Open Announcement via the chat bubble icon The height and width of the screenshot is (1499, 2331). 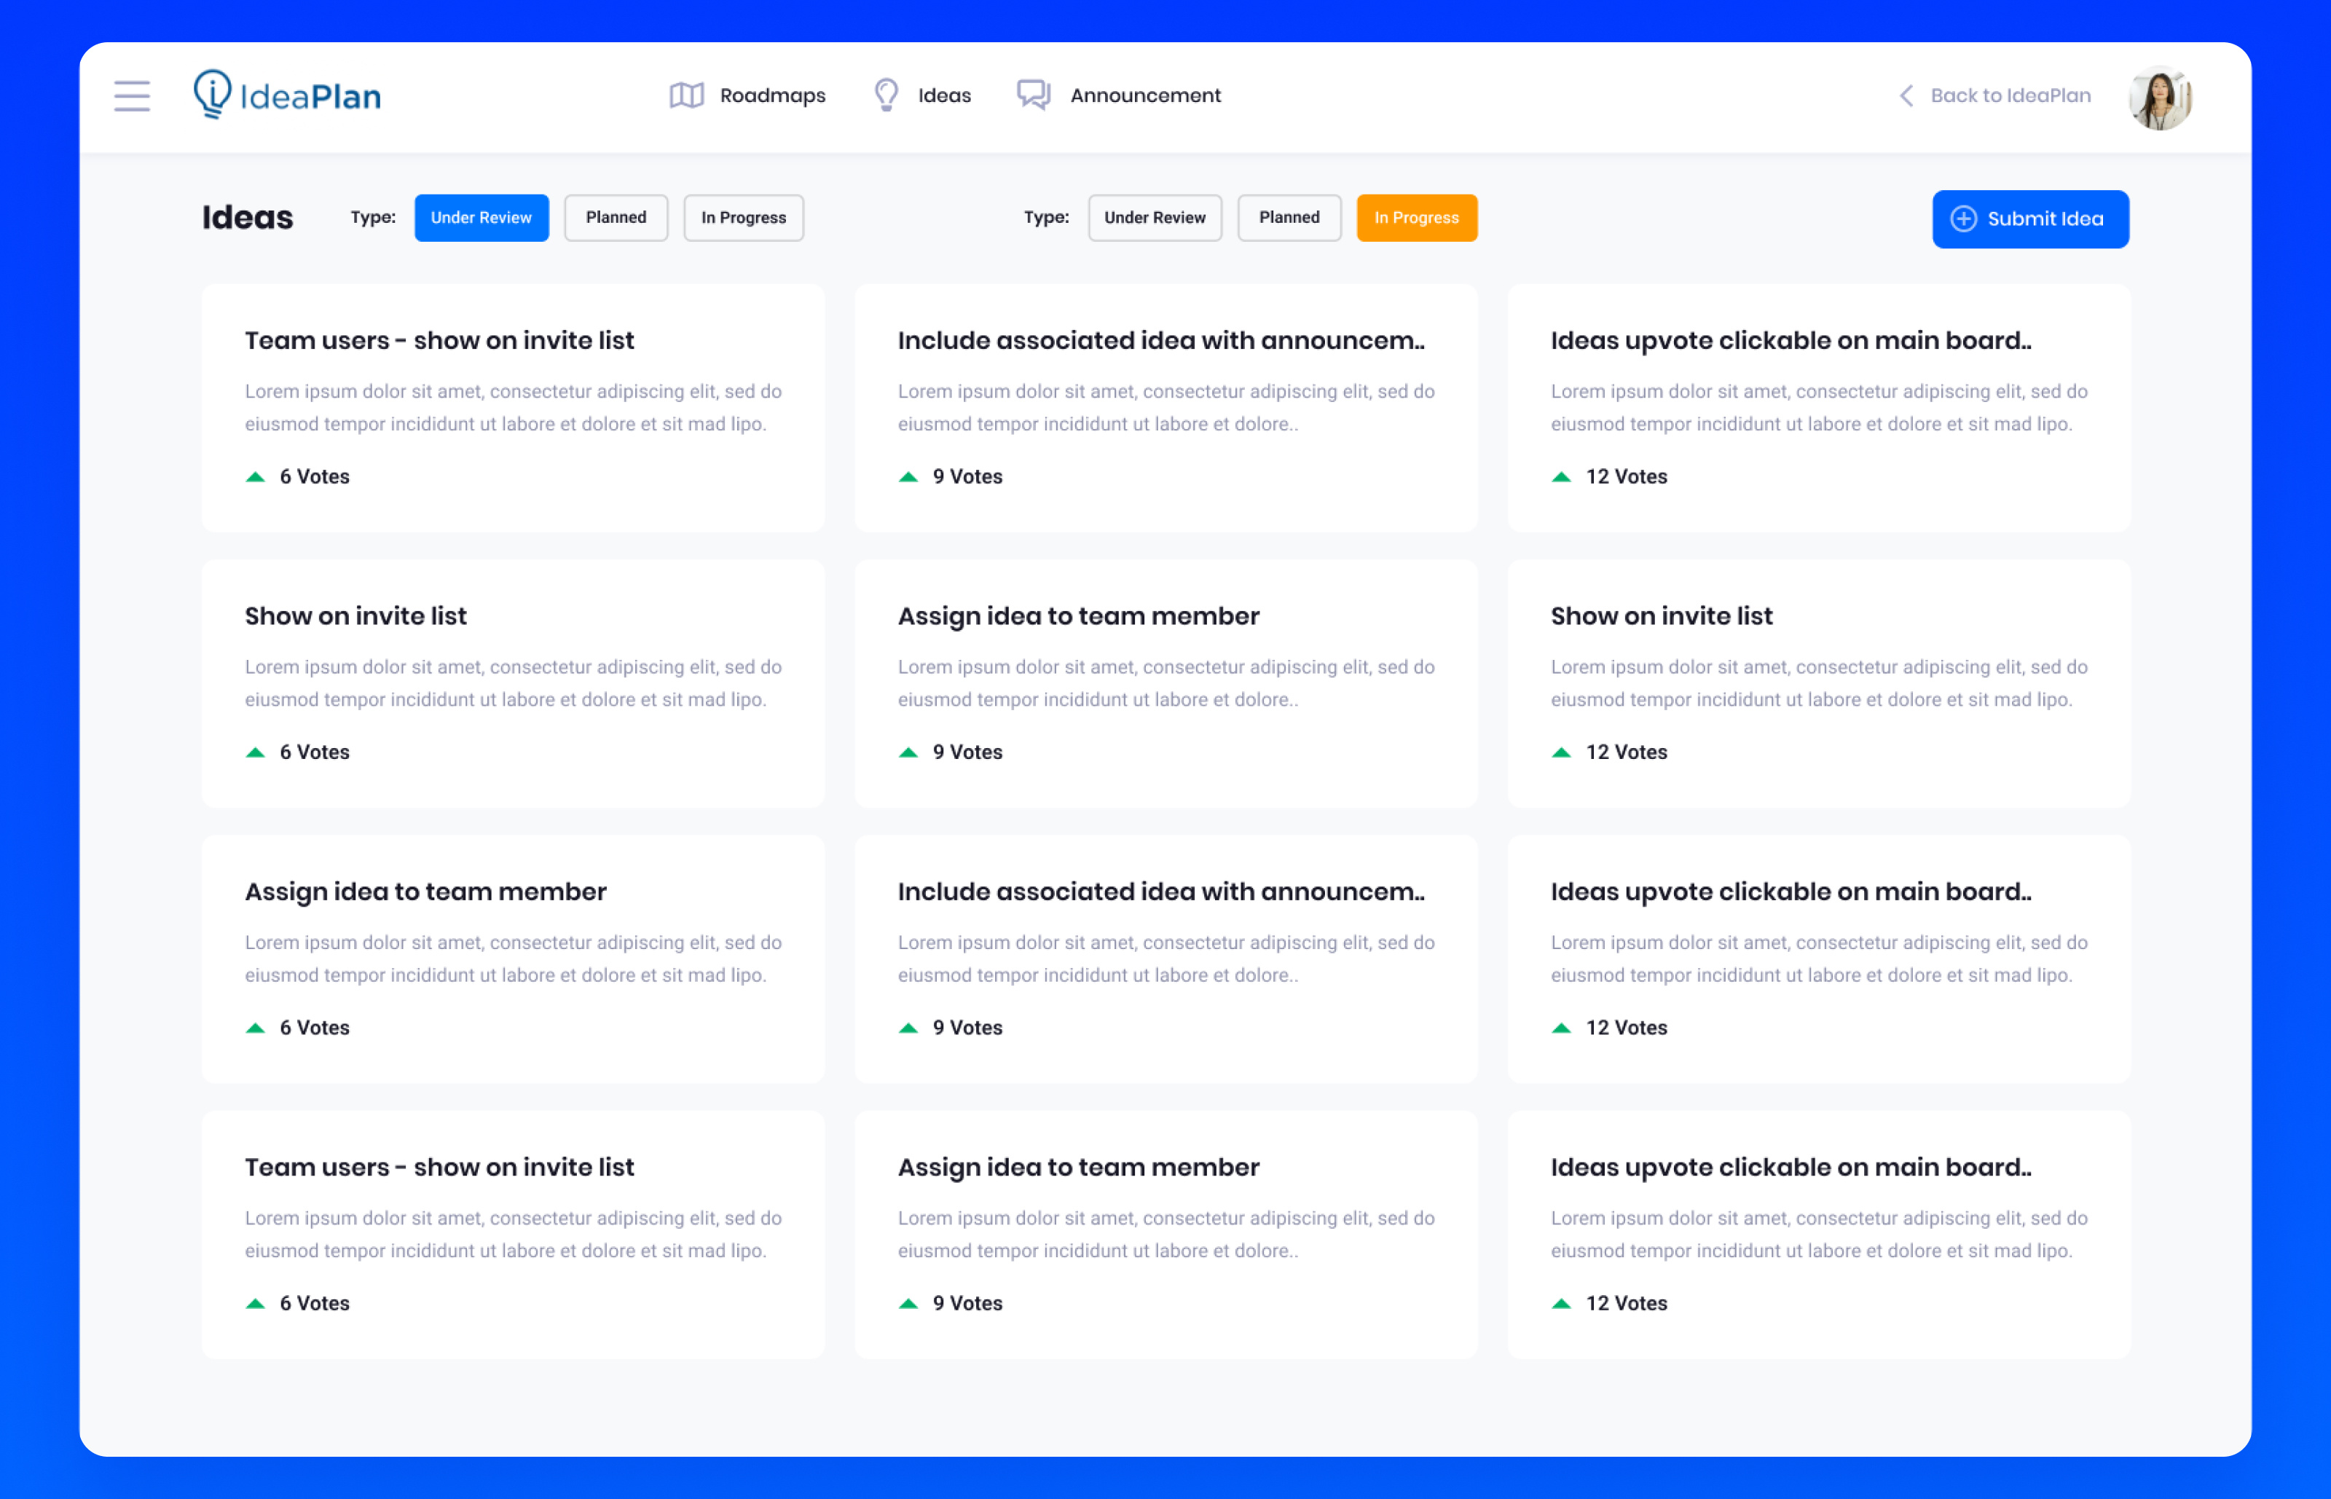(1034, 95)
